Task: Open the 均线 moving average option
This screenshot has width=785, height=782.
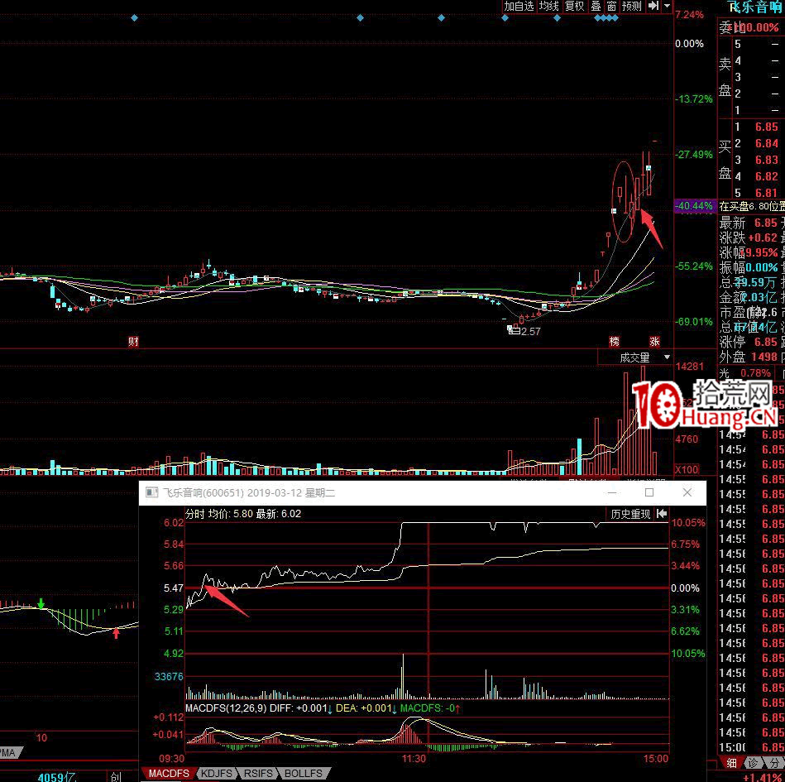Action: [548, 6]
